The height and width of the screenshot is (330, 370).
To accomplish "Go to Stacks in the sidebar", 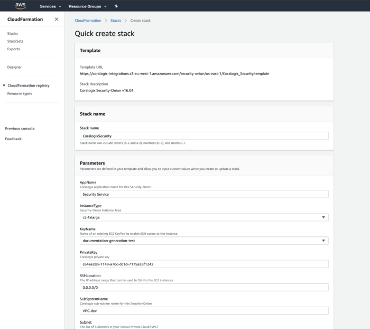I will (13, 33).
